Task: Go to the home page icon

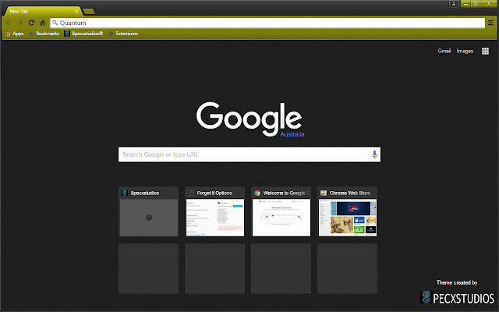Action: click(x=43, y=23)
